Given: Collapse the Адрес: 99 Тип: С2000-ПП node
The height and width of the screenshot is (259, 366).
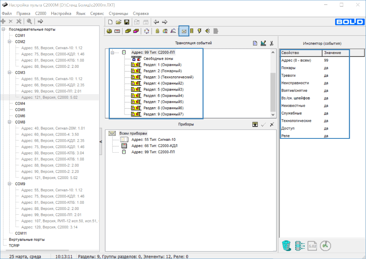Looking at the screenshot, I should 112,52.
